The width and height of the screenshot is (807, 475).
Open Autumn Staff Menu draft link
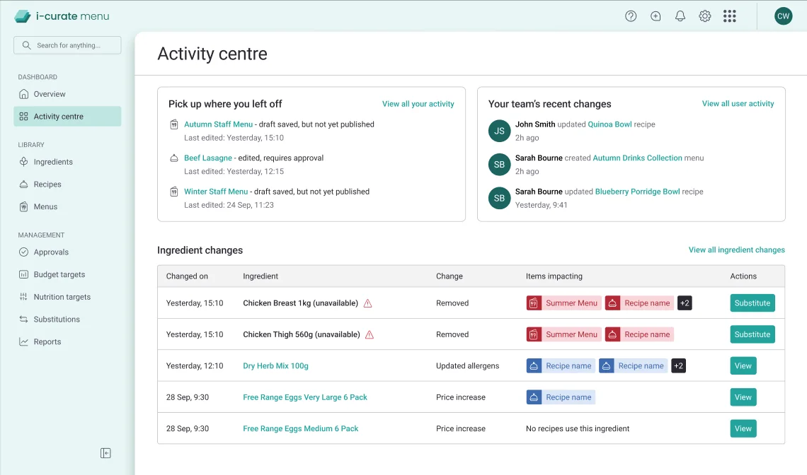click(x=218, y=124)
